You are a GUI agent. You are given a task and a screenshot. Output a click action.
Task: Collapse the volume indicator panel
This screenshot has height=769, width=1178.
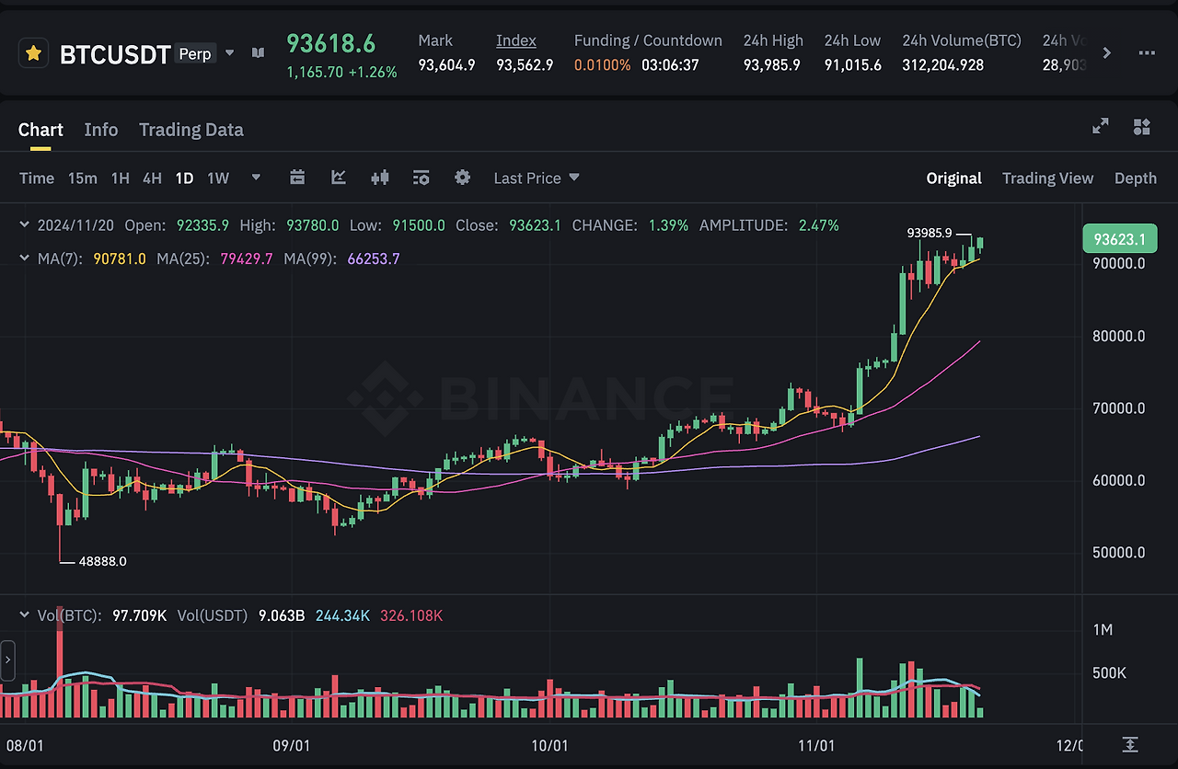[24, 614]
